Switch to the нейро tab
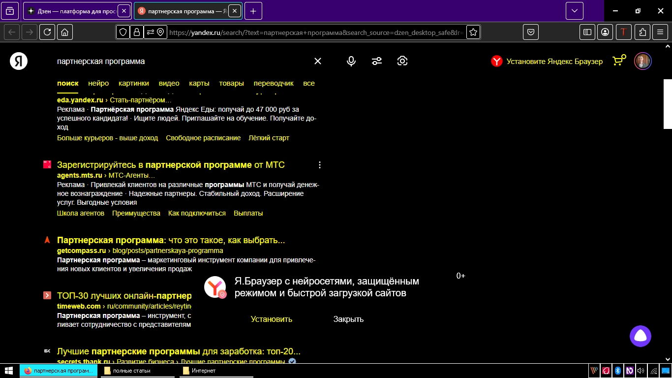The width and height of the screenshot is (672, 378). [x=98, y=83]
